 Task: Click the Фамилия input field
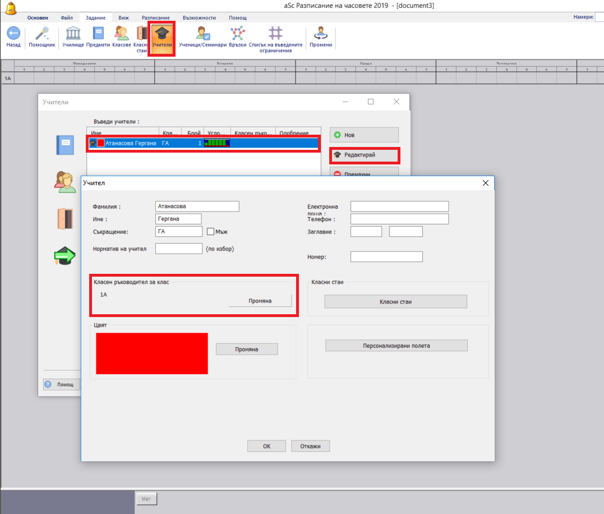(197, 206)
